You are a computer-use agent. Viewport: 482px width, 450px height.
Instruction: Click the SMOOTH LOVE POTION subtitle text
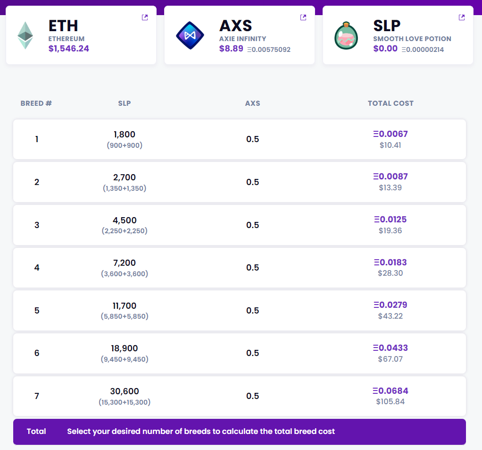coord(412,39)
